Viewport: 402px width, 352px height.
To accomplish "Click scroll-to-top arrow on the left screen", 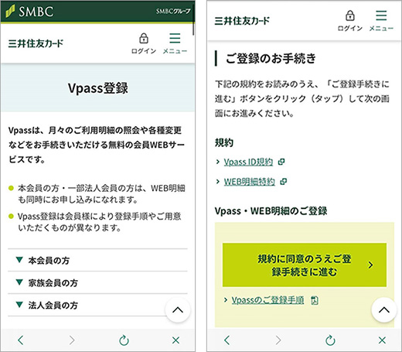I will (x=178, y=309).
